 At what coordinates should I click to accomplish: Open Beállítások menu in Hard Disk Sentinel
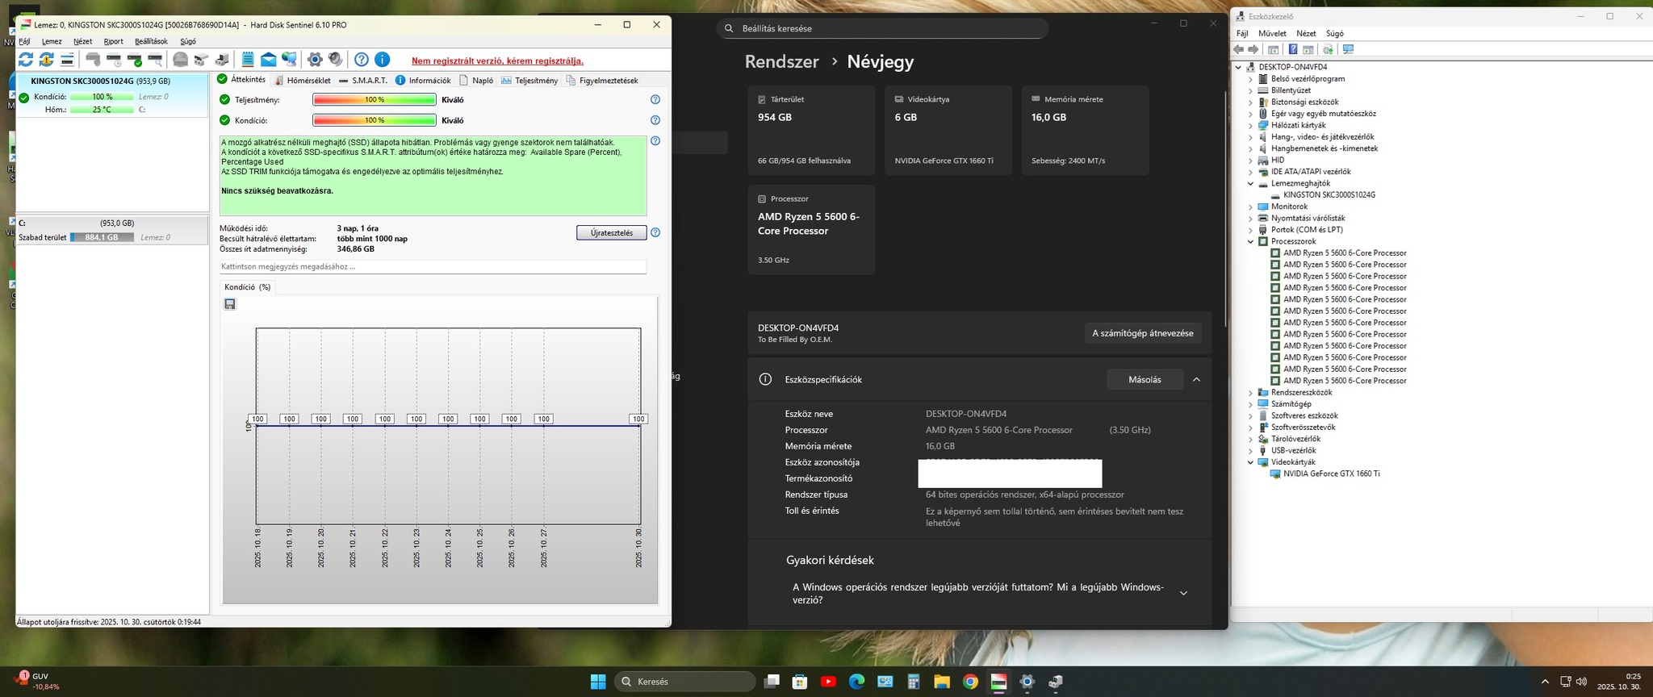click(x=152, y=41)
